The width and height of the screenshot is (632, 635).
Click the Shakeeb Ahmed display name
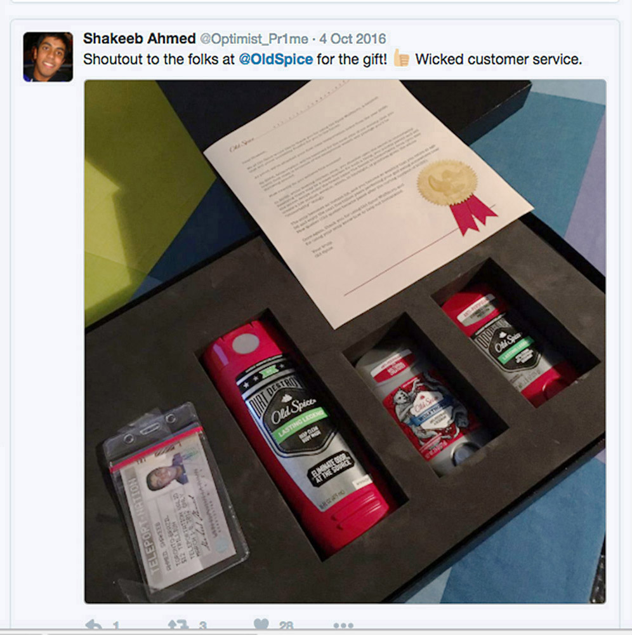pyautogui.click(x=139, y=39)
